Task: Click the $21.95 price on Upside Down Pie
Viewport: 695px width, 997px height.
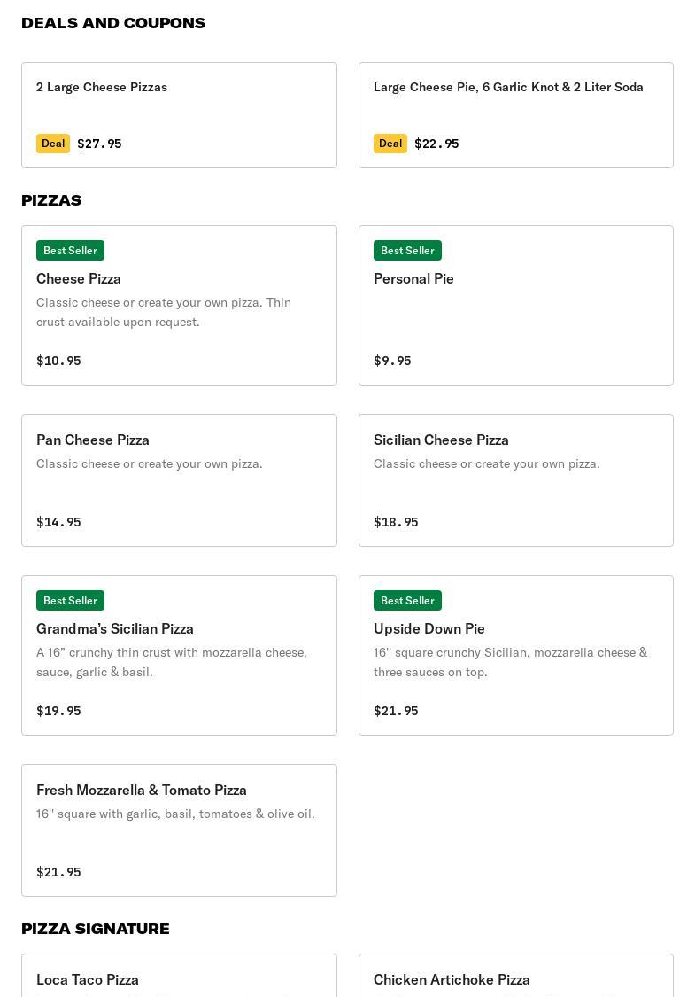Action: pyautogui.click(x=396, y=711)
